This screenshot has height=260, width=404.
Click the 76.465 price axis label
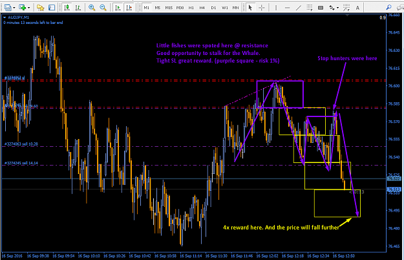(394, 246)
